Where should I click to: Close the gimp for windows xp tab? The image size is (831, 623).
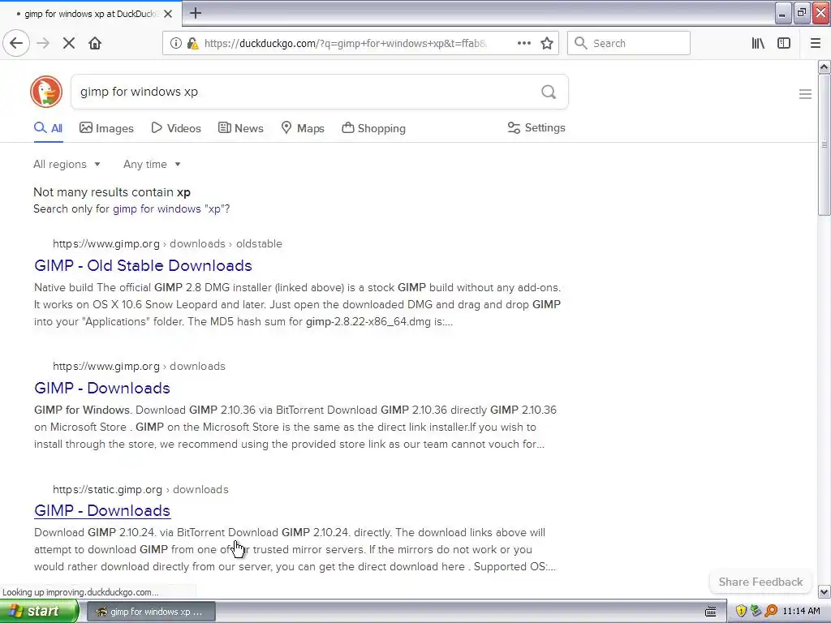(168, 14)
